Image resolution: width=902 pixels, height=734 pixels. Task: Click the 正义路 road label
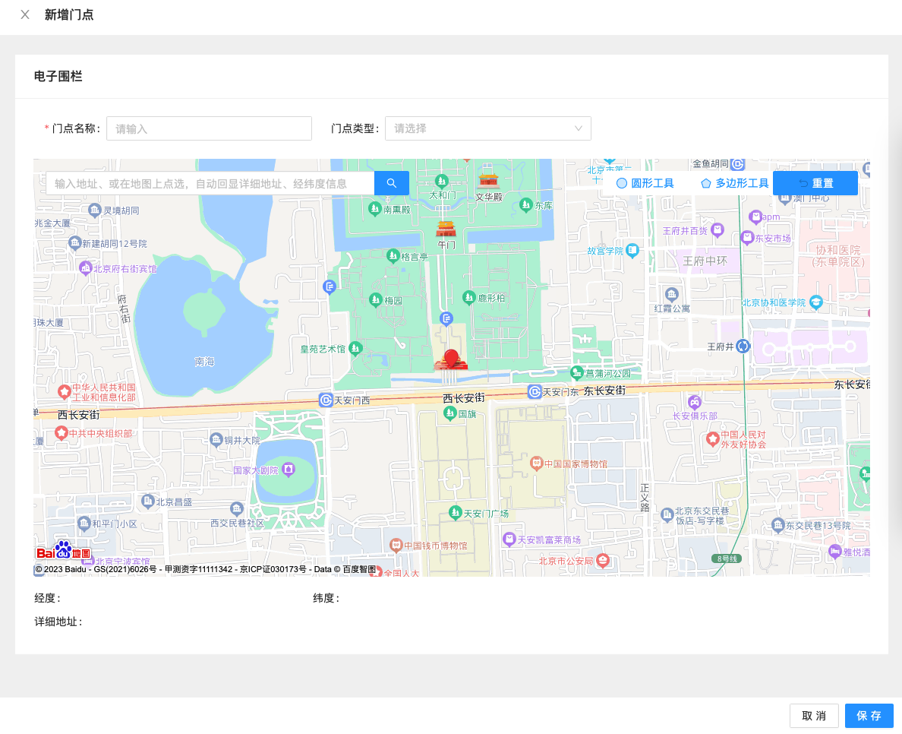645,498
